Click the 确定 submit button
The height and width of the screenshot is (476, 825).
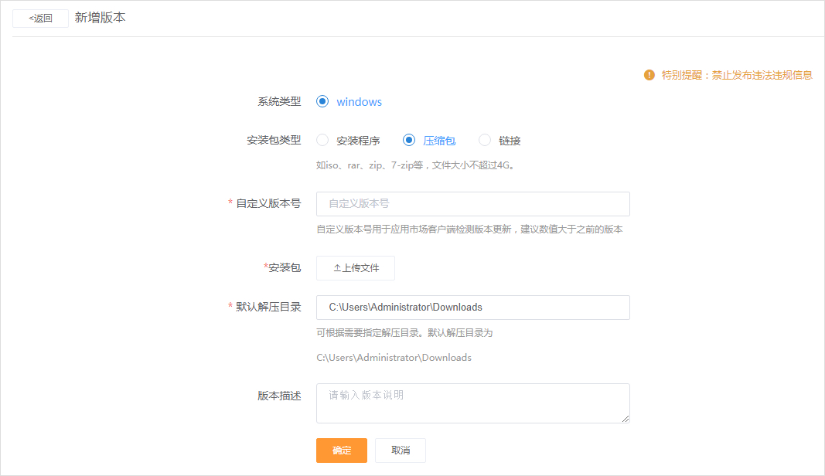(341, 450)
